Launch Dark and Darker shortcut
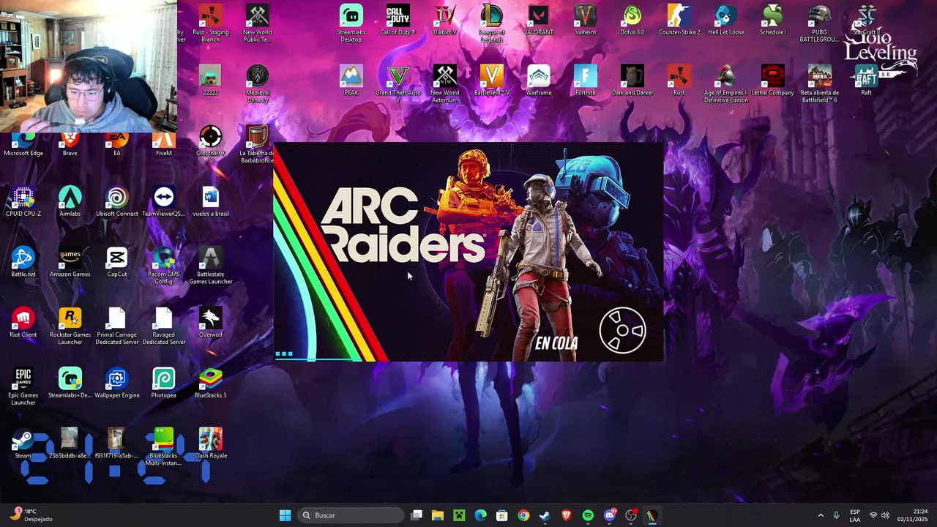Screen dimensions: 937x527 632,81
